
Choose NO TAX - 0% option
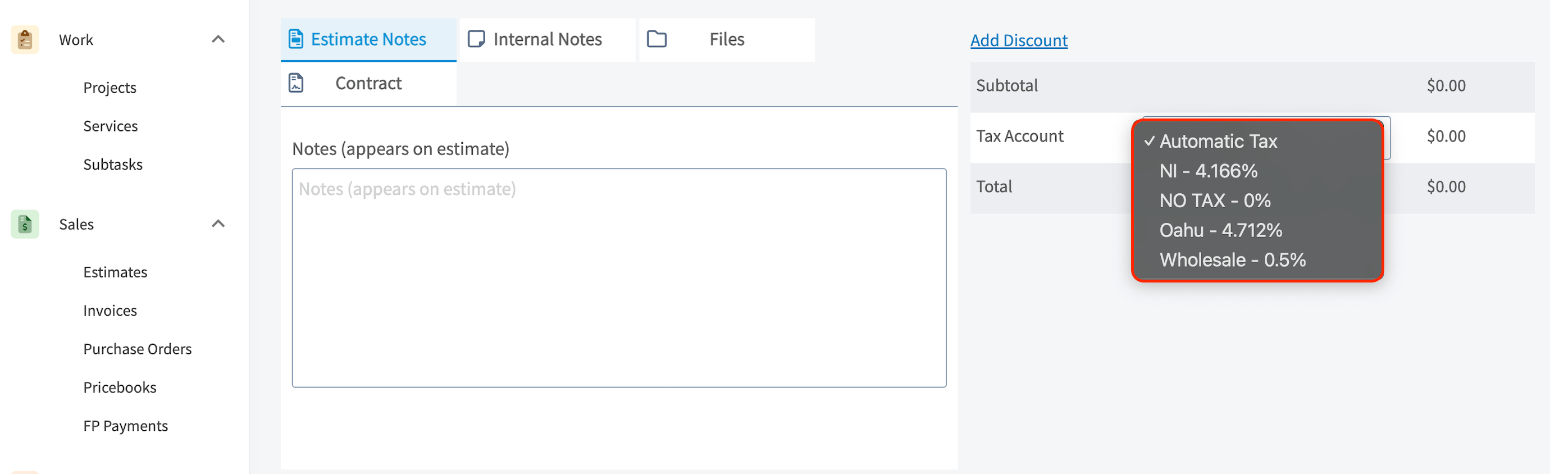click(x=1256, y=200)
